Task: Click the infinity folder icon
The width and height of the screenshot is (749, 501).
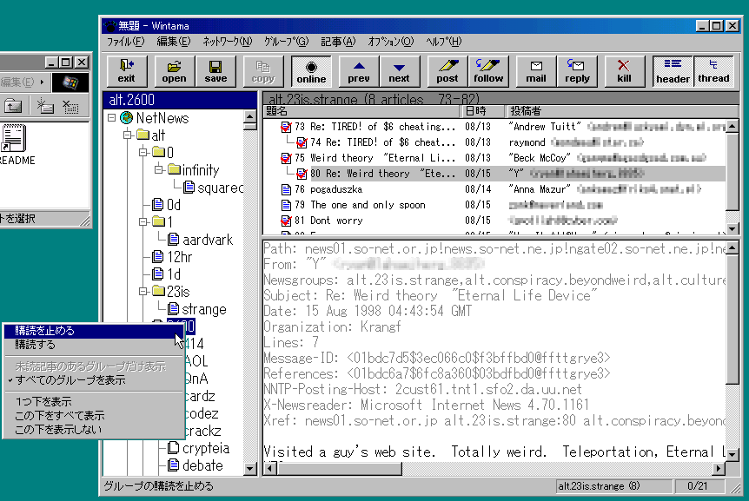Action: point(174,169)
